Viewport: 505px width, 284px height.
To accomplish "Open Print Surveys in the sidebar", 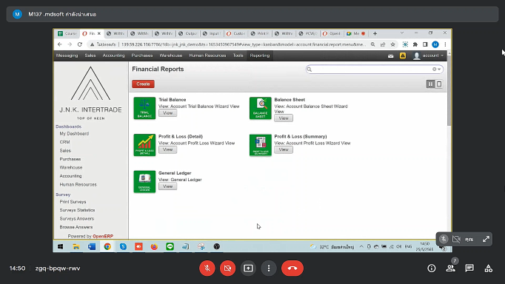I will [x=73, y=202].
